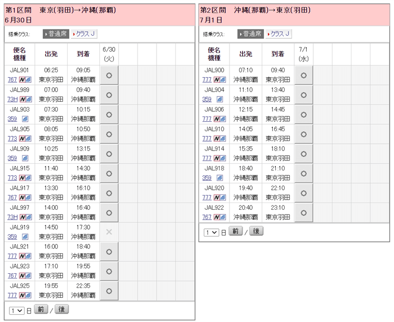Select the availability circle for JAL901 06:25
The height and width of the screenshot is (322, 394).
tap(109, 75)
